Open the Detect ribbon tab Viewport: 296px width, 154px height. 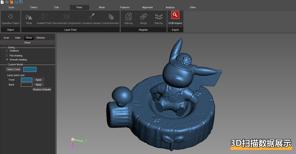click(34, 7)
